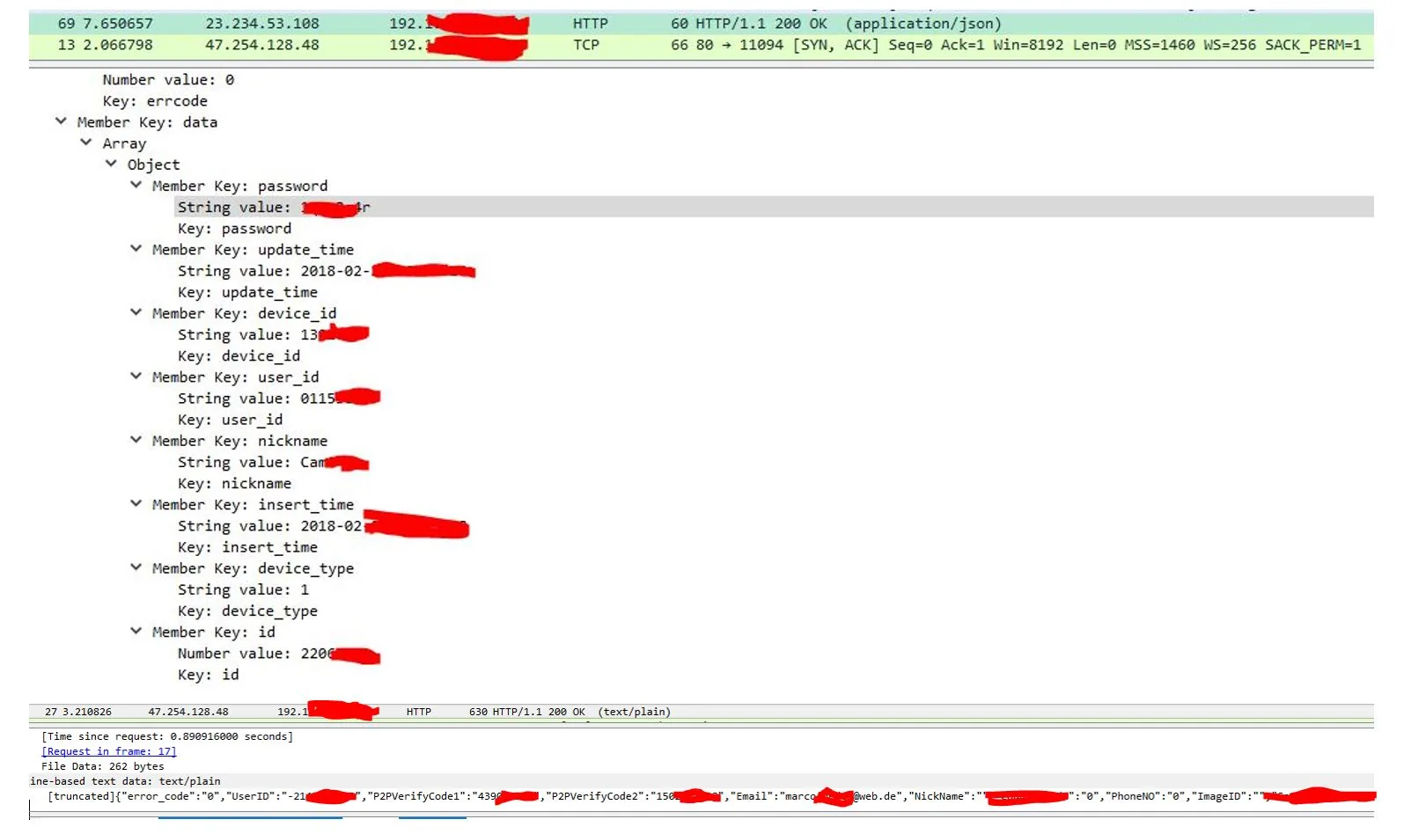Select String value: 1 under device_type
Viewport: 1404px width, 834px height.
pyautogui.click(x=243, y=589)
